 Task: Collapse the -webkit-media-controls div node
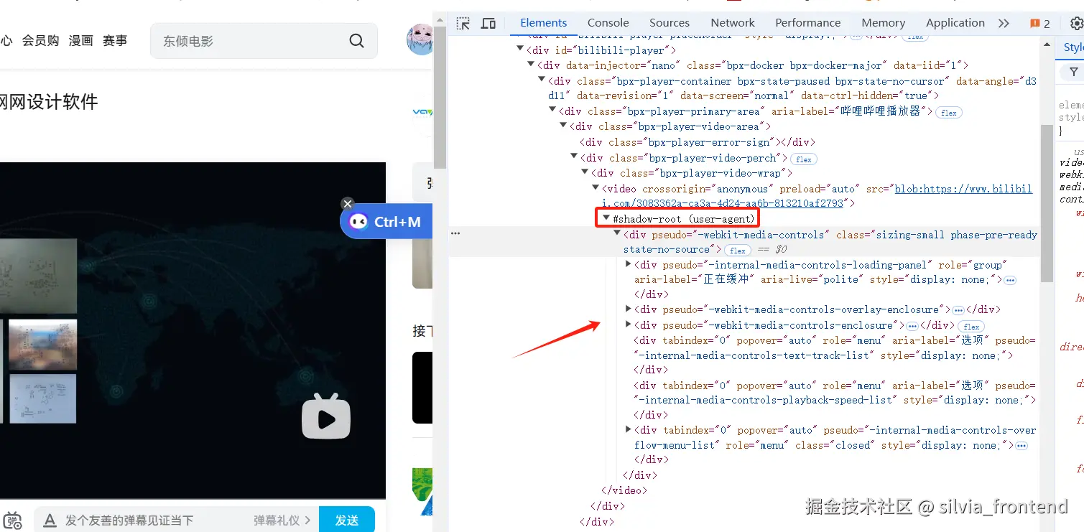pos(617,234)
